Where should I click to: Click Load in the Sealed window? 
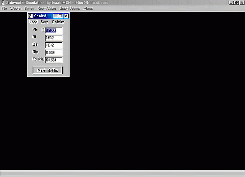coord(33,22)
